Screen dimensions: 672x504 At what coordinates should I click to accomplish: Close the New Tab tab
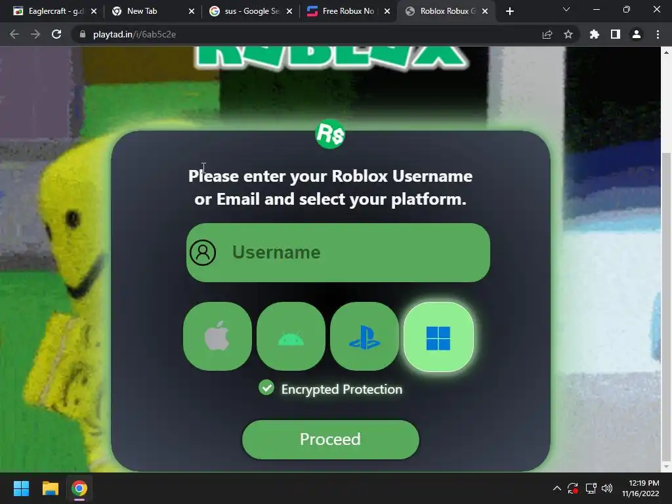coord(192,11)
